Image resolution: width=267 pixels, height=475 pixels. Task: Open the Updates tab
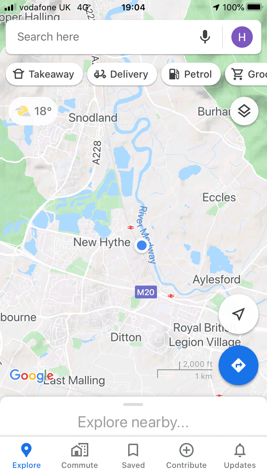tap(240, 456)
